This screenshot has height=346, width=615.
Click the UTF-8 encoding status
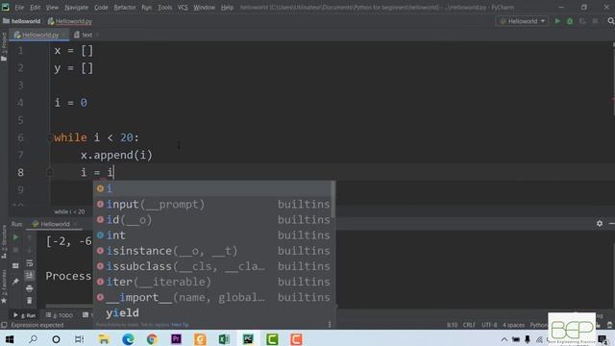[x=489, y=325]
